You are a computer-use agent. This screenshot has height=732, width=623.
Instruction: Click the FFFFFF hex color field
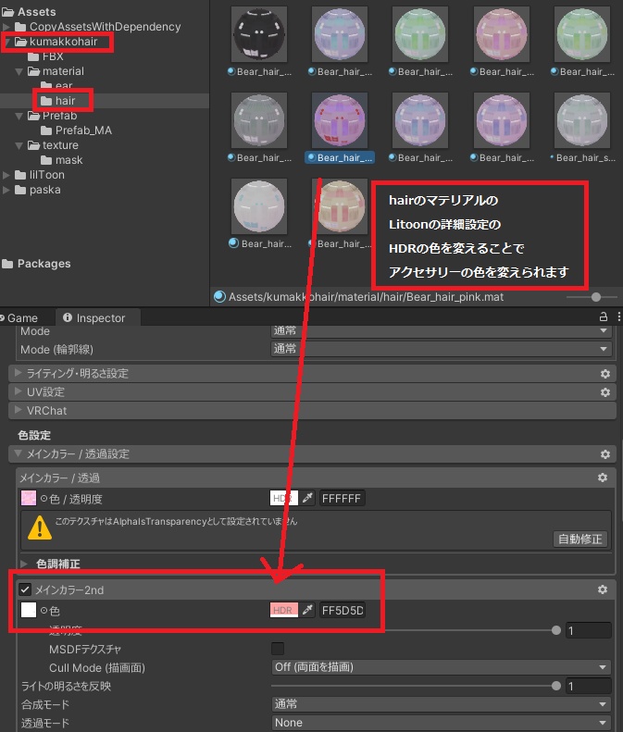343,498
